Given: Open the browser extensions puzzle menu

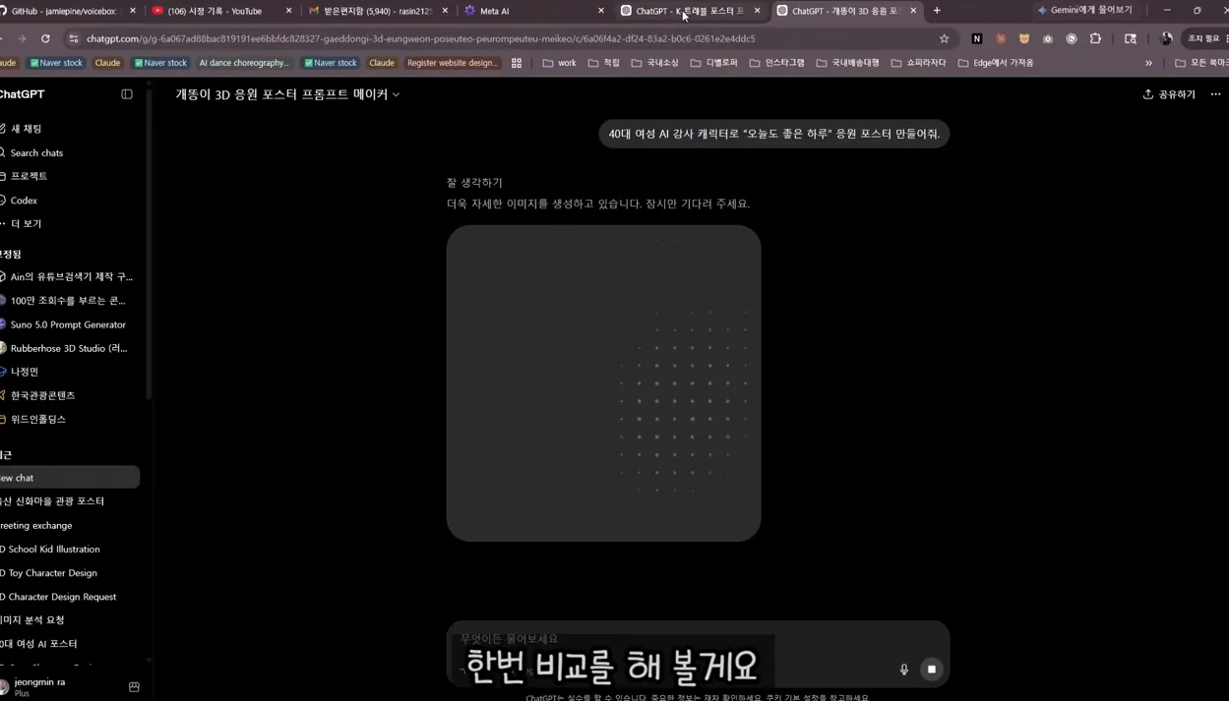Looking at the screenshot, I should point(1095,38).
